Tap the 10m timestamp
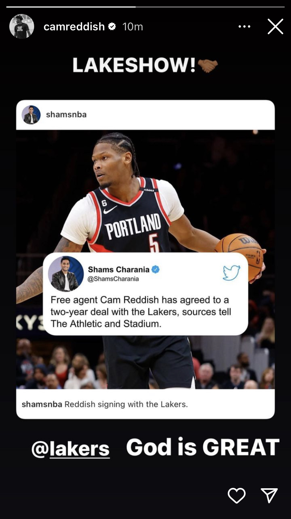The width and height of the screenshot is (291, 519). point(133,26)
